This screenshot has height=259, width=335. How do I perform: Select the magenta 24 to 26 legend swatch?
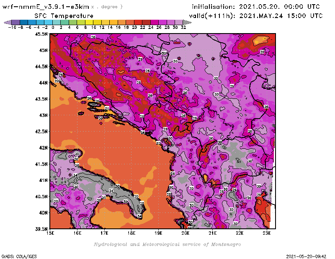(155, 22)
